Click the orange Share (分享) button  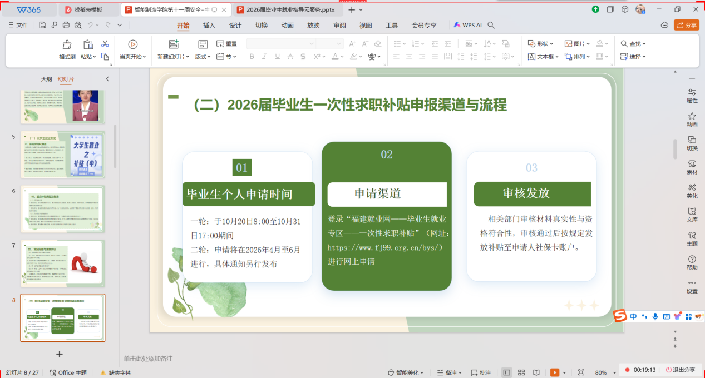[x=686, y=25]
